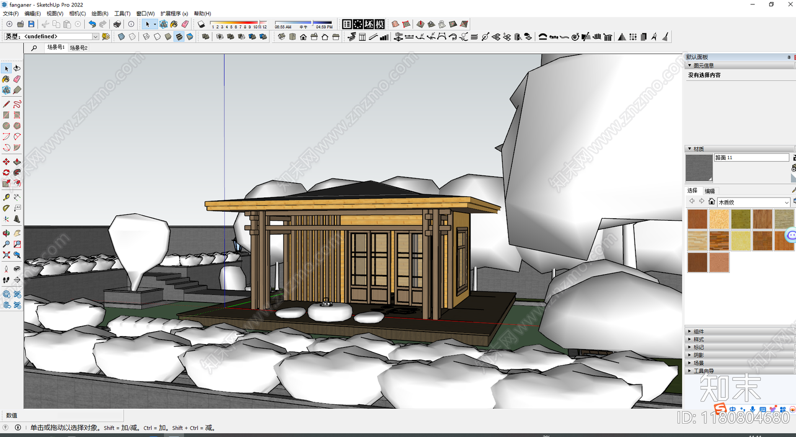The height and width of the screenshot is (437, 796).
Task: Toggle Back Edges face style
Action: click(x=132, y=37)
